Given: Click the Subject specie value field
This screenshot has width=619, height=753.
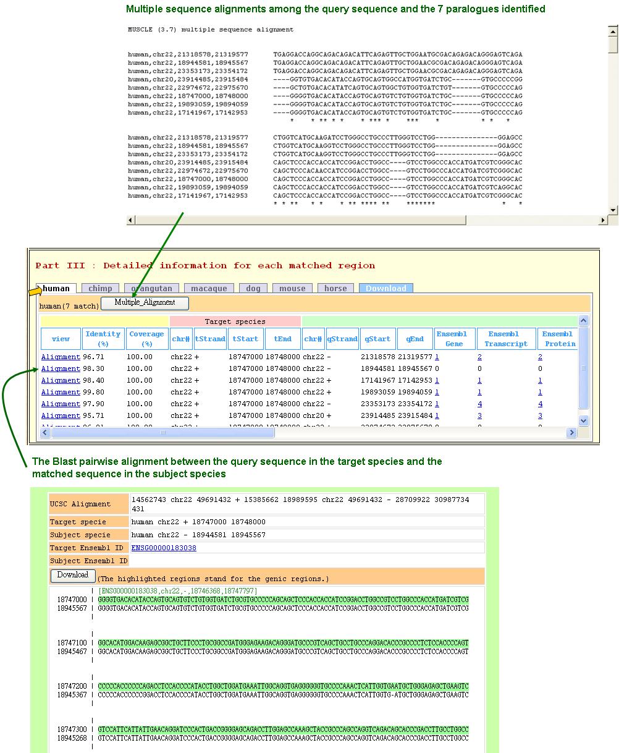Looking at the screenshot, I should click(307, 535).
